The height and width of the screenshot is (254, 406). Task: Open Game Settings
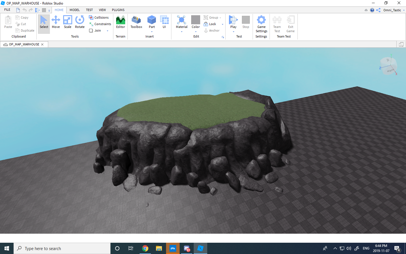pos(261,24)
